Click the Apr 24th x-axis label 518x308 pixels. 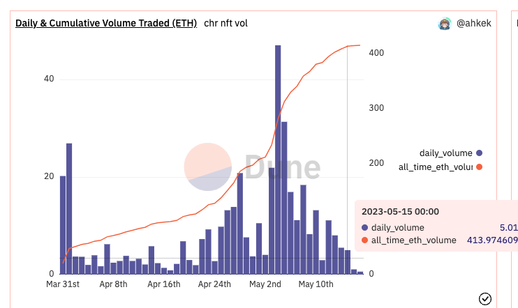(x=214, y=284)
